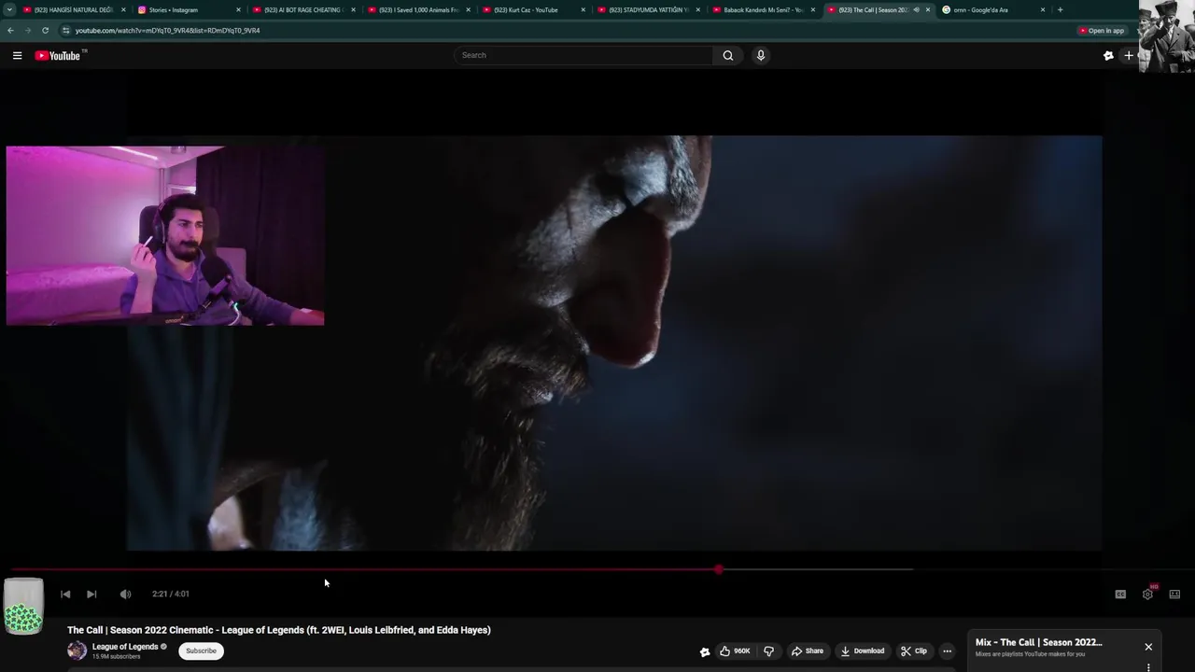Click the sparkle icon left of likes
1195x672 pixels.
coord(705,651)
